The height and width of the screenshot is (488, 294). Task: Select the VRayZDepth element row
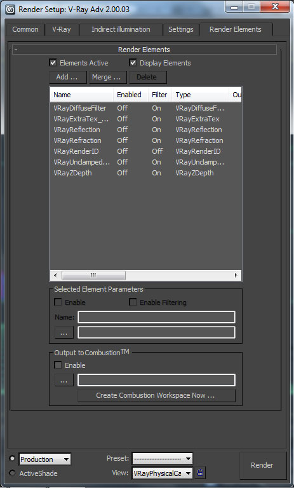[x=145, y=173]
